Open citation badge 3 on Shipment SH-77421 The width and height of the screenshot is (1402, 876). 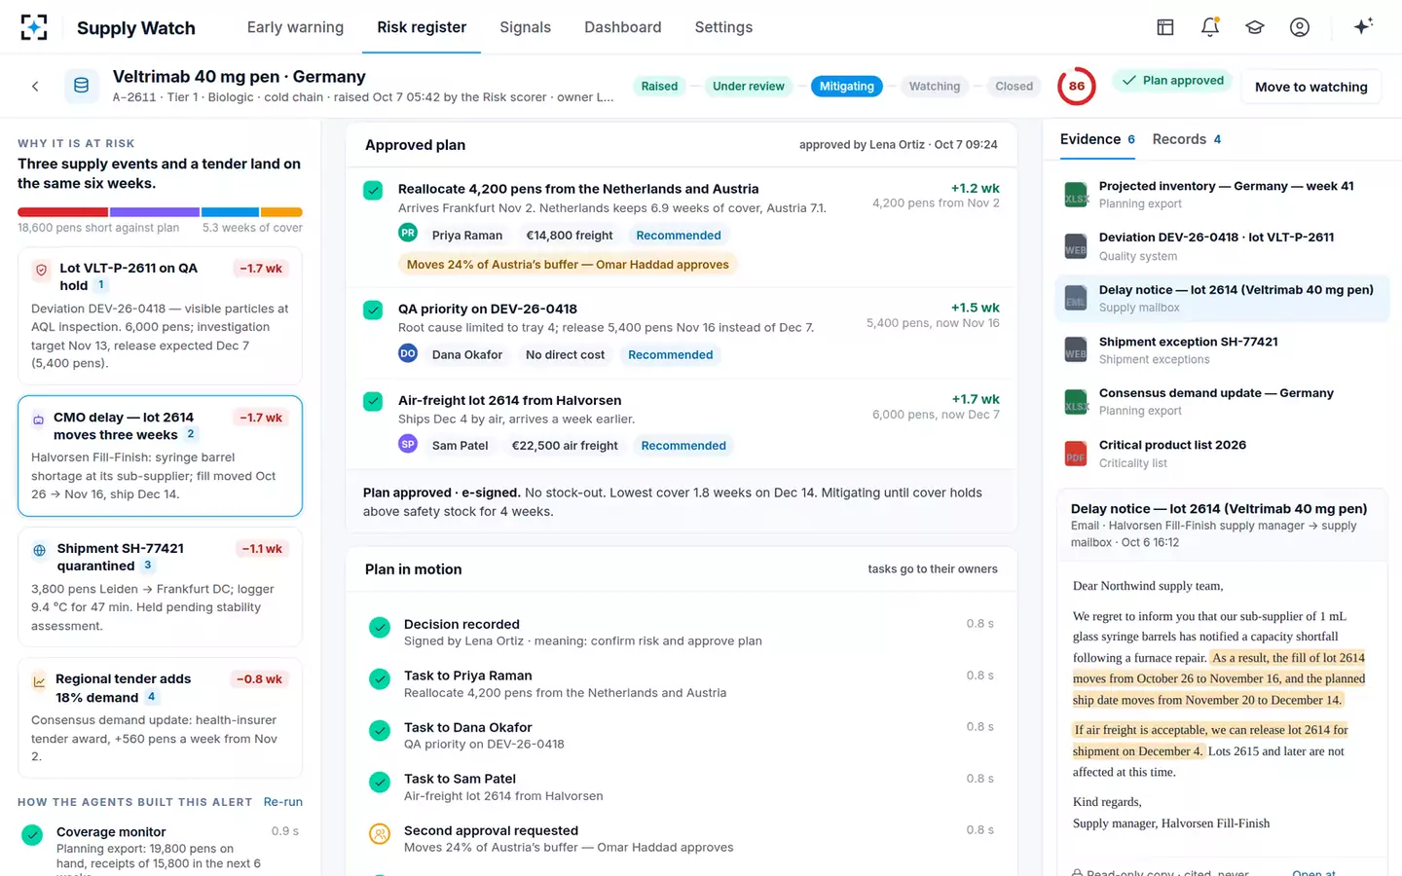point(148,566)
